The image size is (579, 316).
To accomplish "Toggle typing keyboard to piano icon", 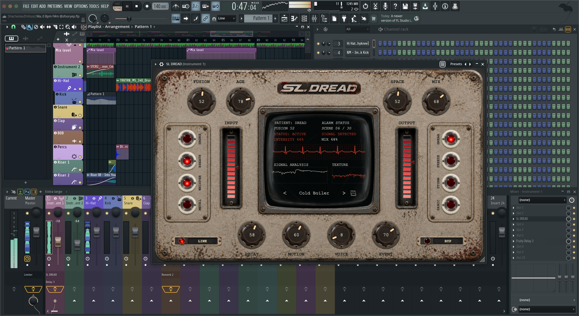I will tap(176, 19).
